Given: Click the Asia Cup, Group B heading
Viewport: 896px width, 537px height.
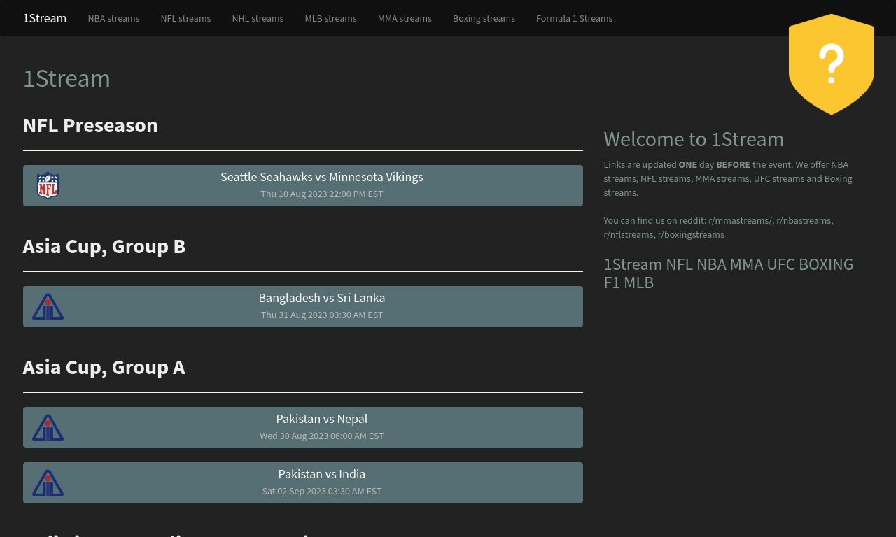Looking at the screenshot, I should click(x=104, y=246).
